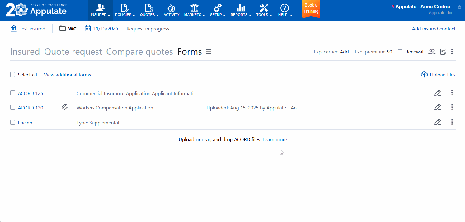Image resolution: width=465 pixels, height=222 pixels.
Task: Switch to the Insured tab
Action: [25, 52]
